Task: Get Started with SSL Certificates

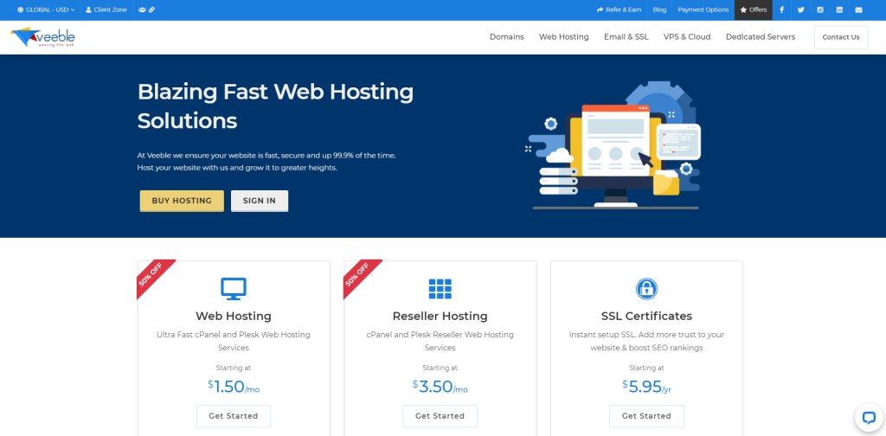Action: point(646,416)
